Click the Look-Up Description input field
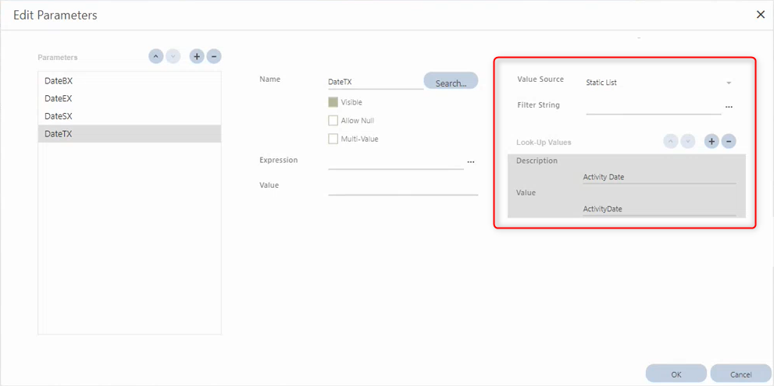This screenshot has width=774, height=386. click(x=658, y=177)
